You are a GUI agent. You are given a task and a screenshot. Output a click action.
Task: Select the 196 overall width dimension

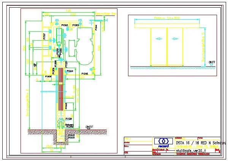(x=68, y=11)
